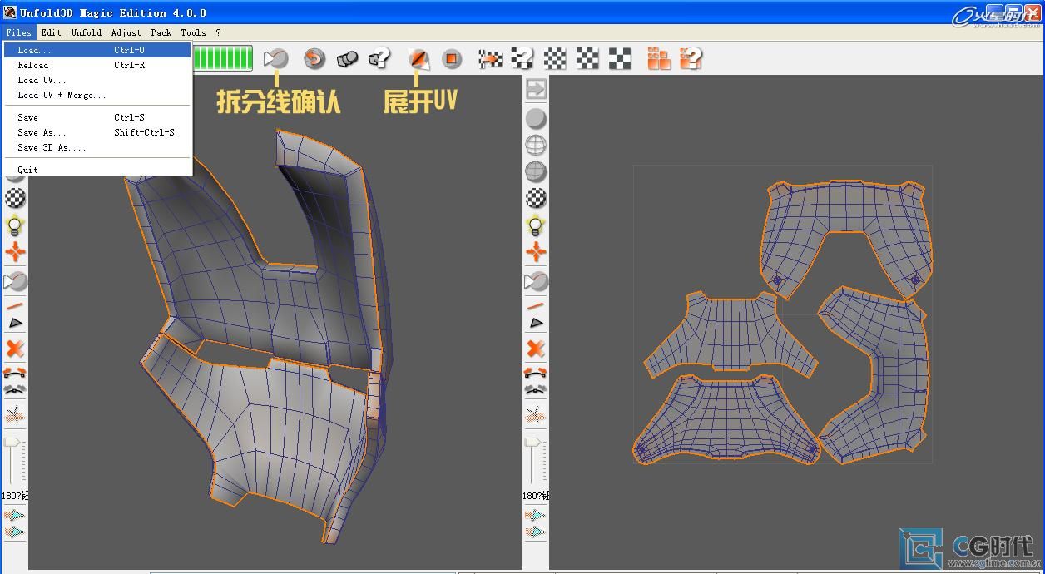Click crossed-lines icon in UV view toolbar
1045x574 pixels.
click(536, 414)
